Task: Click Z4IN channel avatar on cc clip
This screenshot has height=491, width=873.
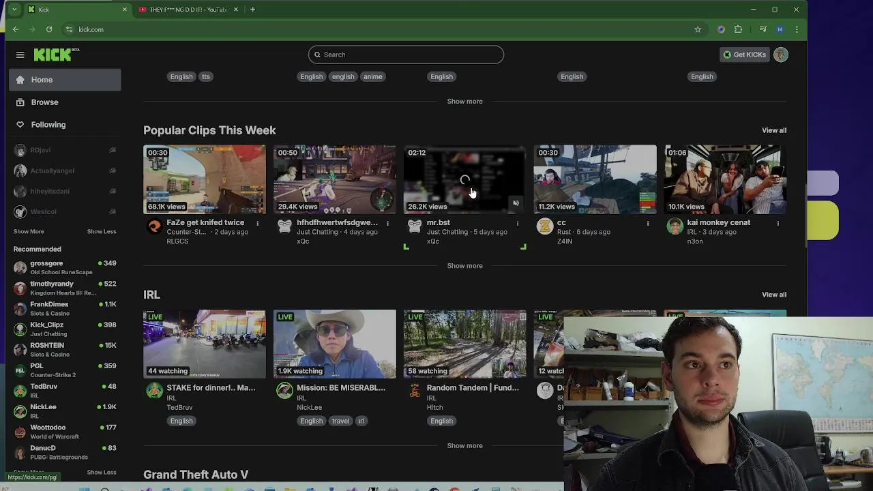Action: click(545, 226)
